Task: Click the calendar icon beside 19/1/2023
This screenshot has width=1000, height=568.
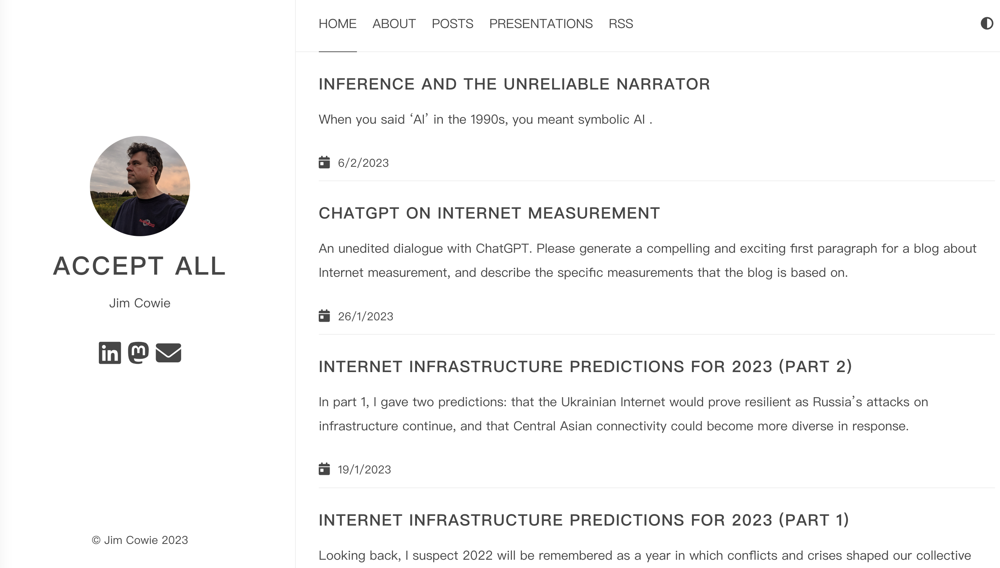Action: [x=324, y=469]
